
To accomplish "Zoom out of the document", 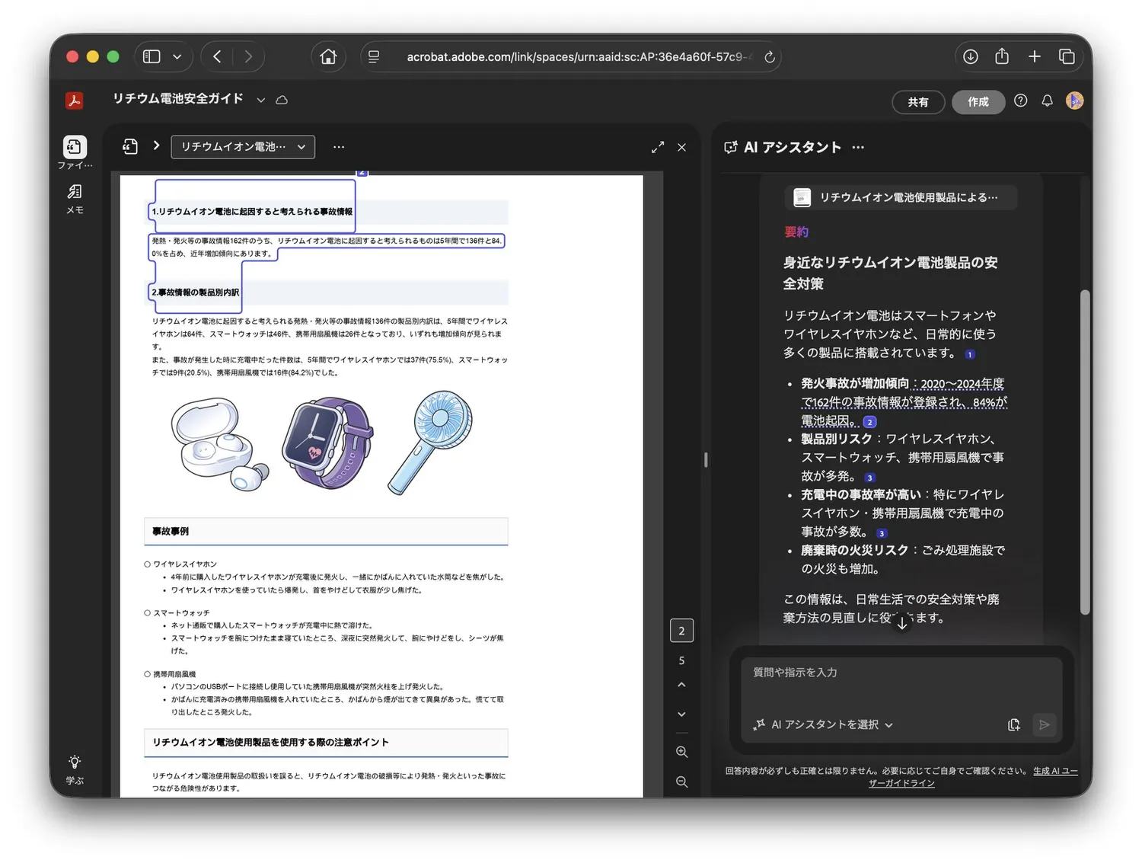I will 681,782.
